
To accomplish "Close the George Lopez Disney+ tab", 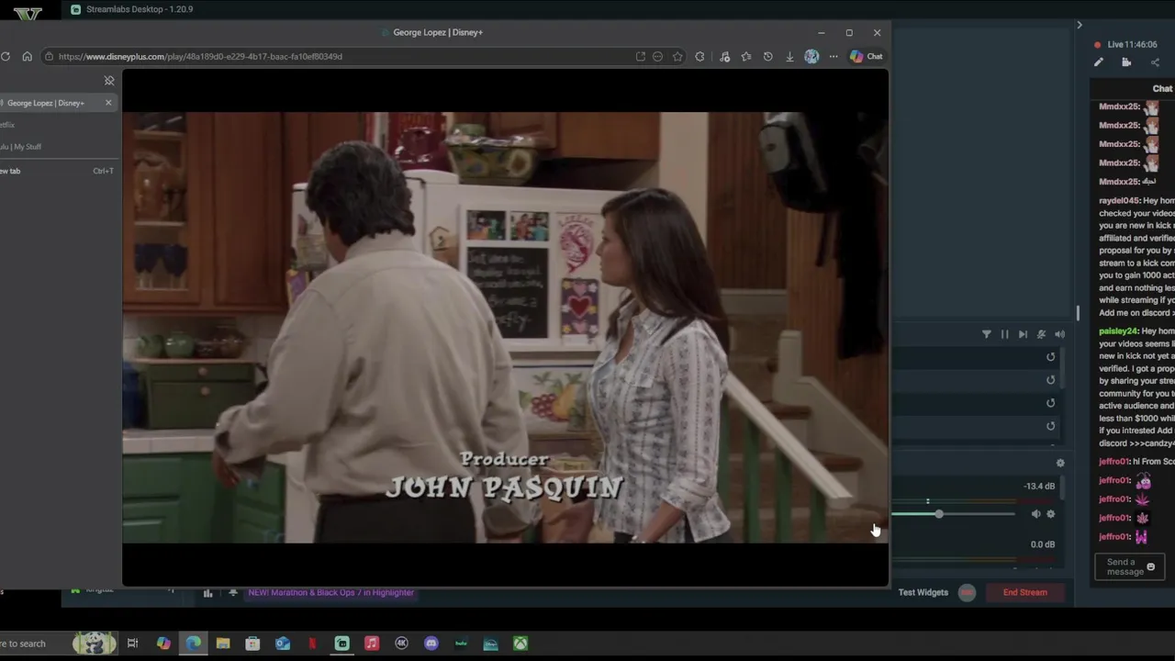I will click(x=108, y=103).
